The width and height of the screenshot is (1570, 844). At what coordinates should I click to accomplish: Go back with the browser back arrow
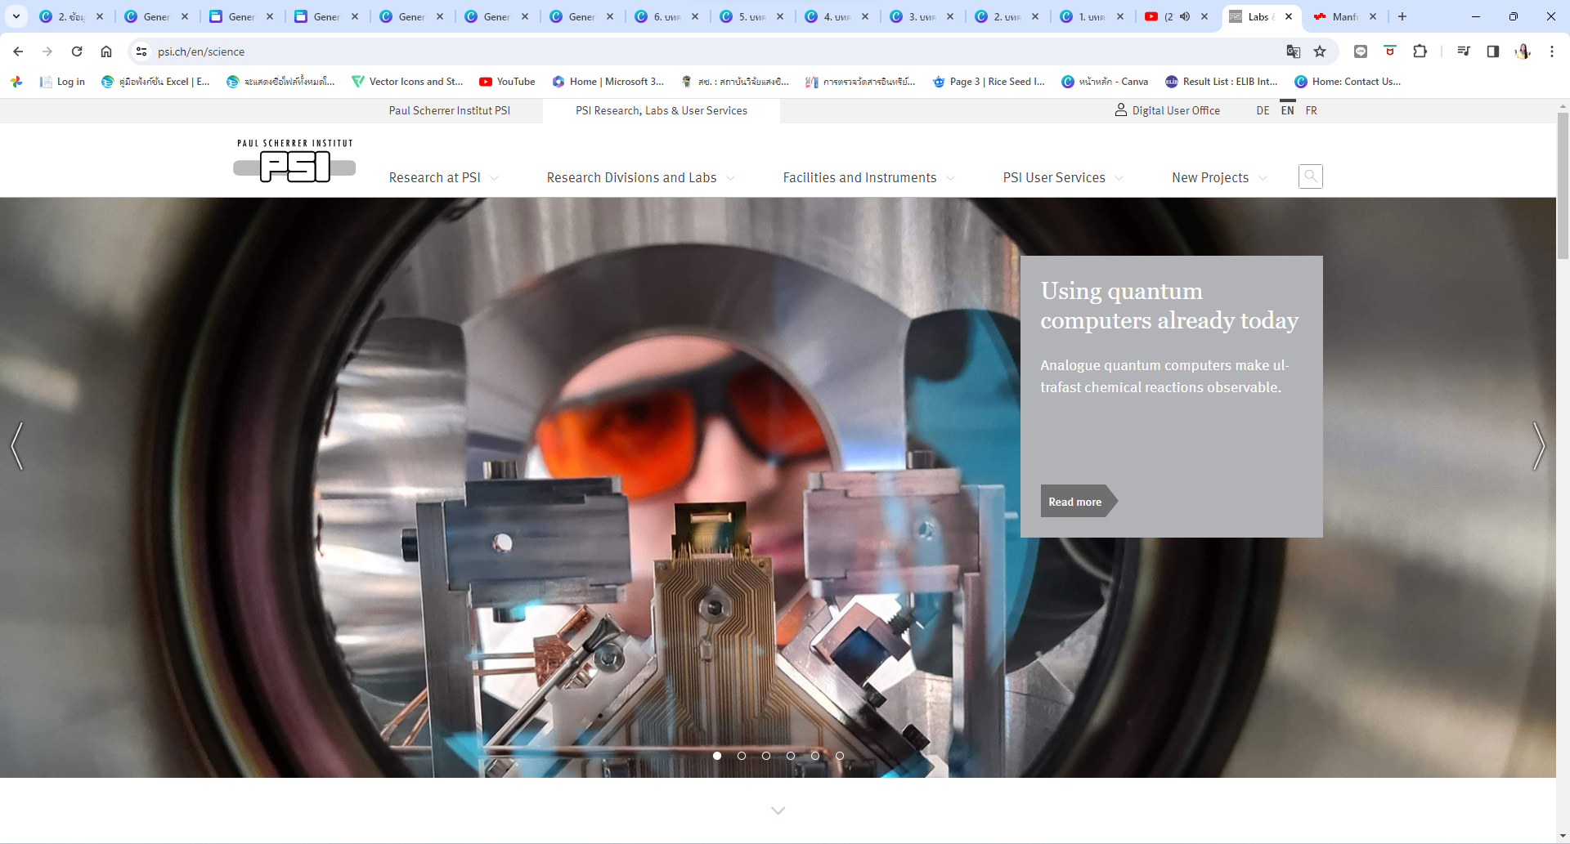18,51
